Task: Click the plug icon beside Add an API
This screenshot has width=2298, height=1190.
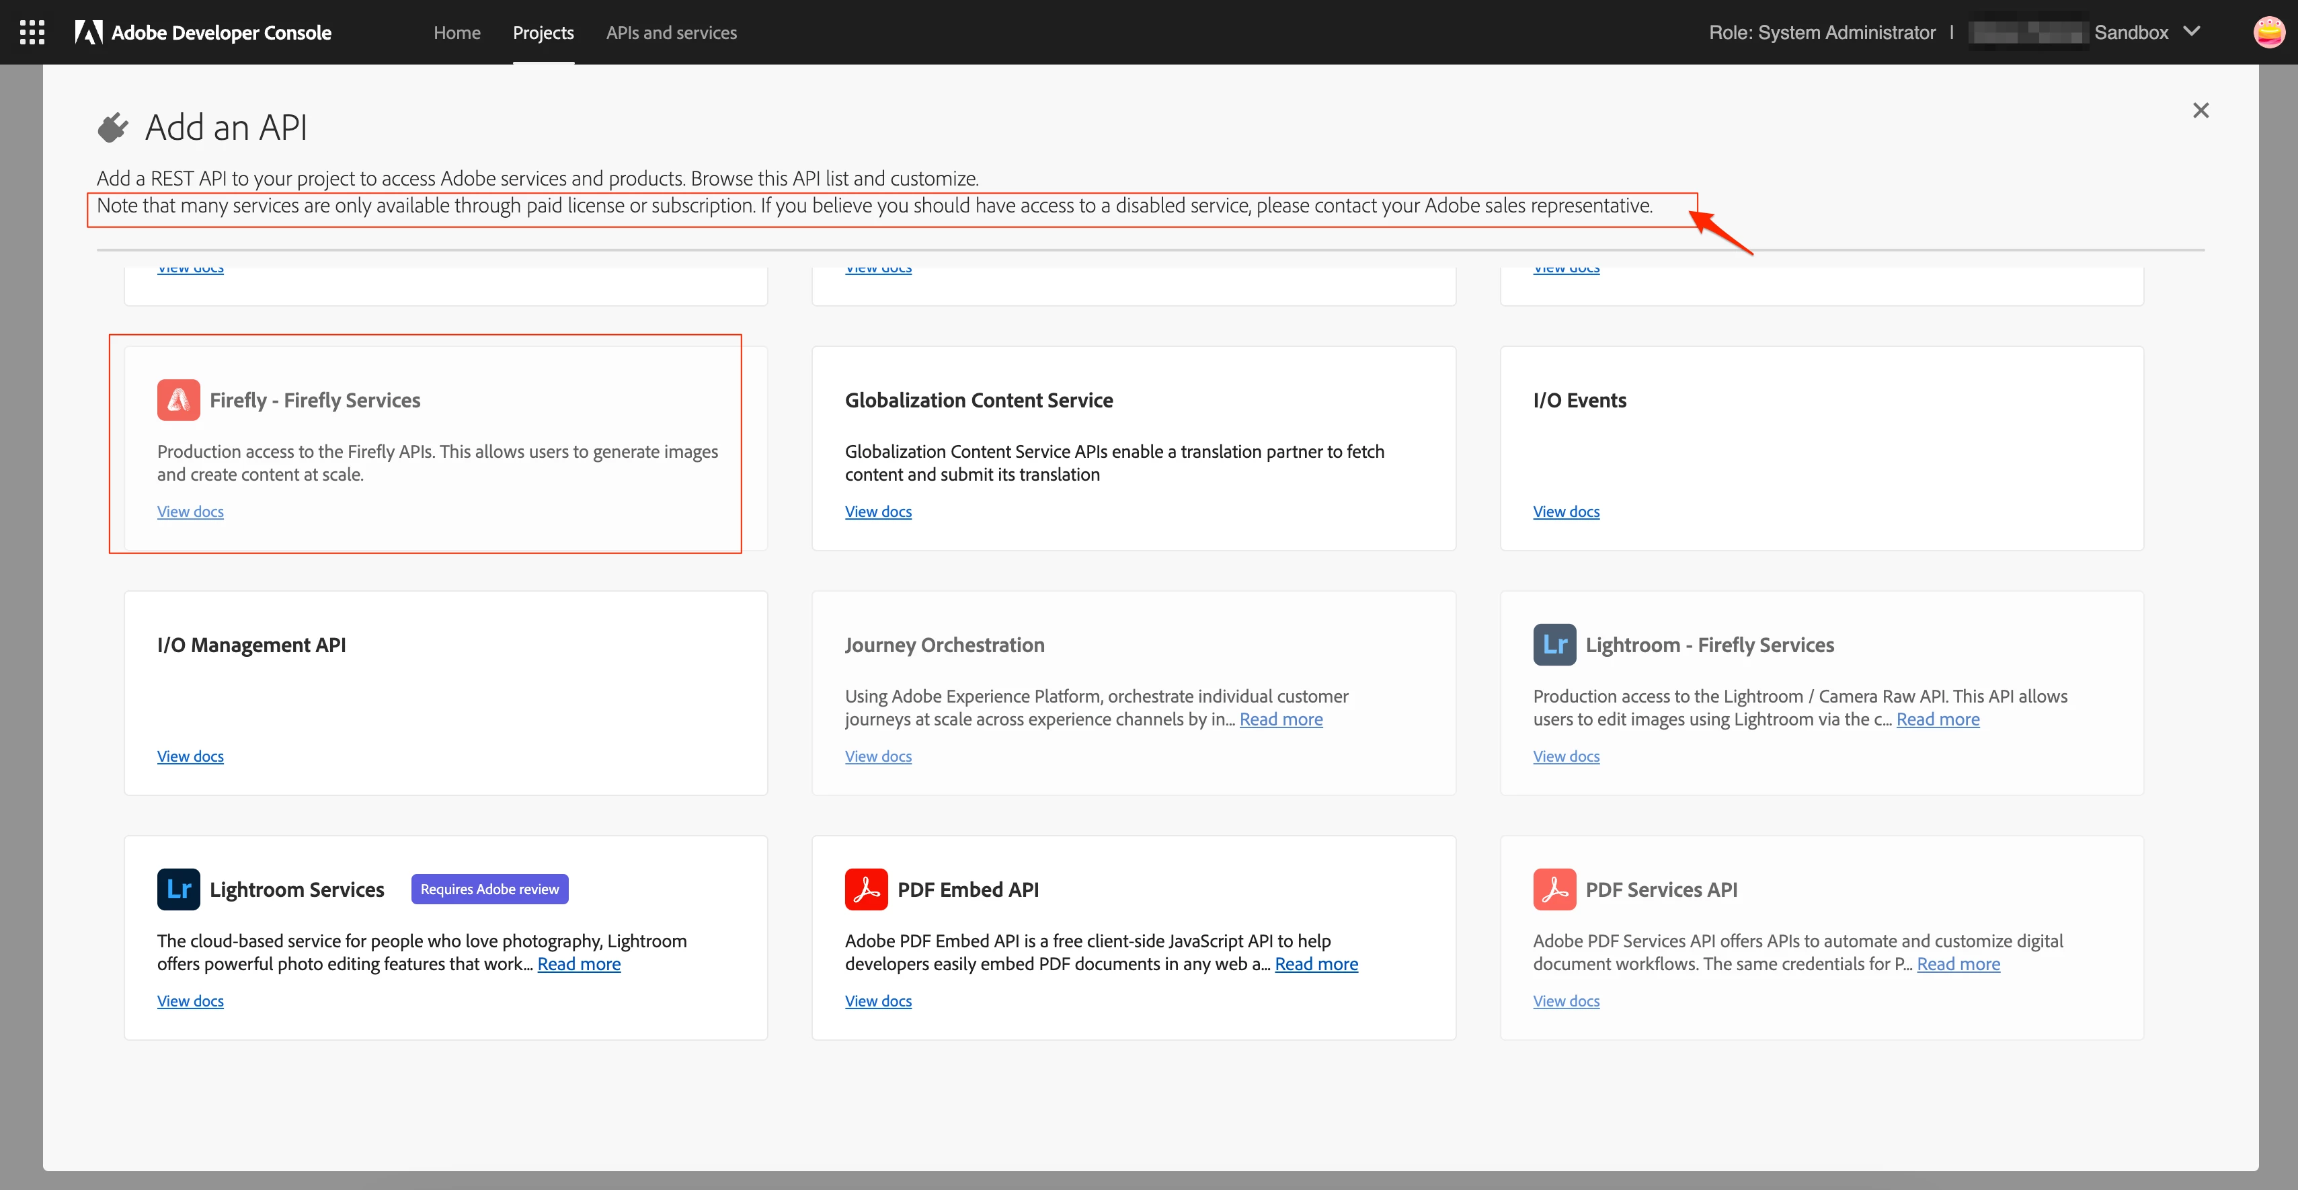Action: coord(112,128)
